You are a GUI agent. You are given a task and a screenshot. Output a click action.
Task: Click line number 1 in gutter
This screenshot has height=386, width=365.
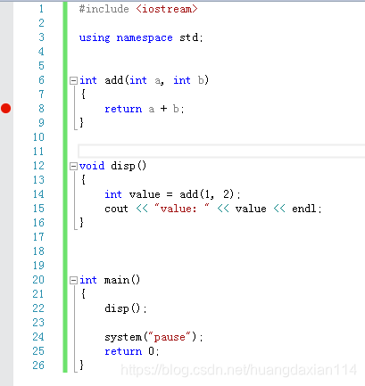tap(41, 9)
